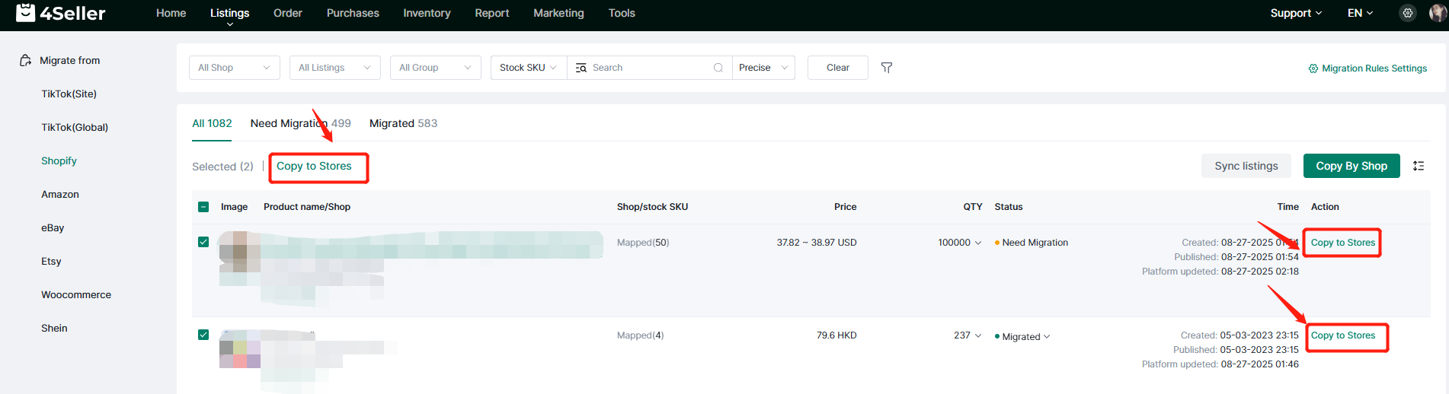This screenshot has width=1449, height=394.
Task: Open the user avatar menu
Action: 1437,13
